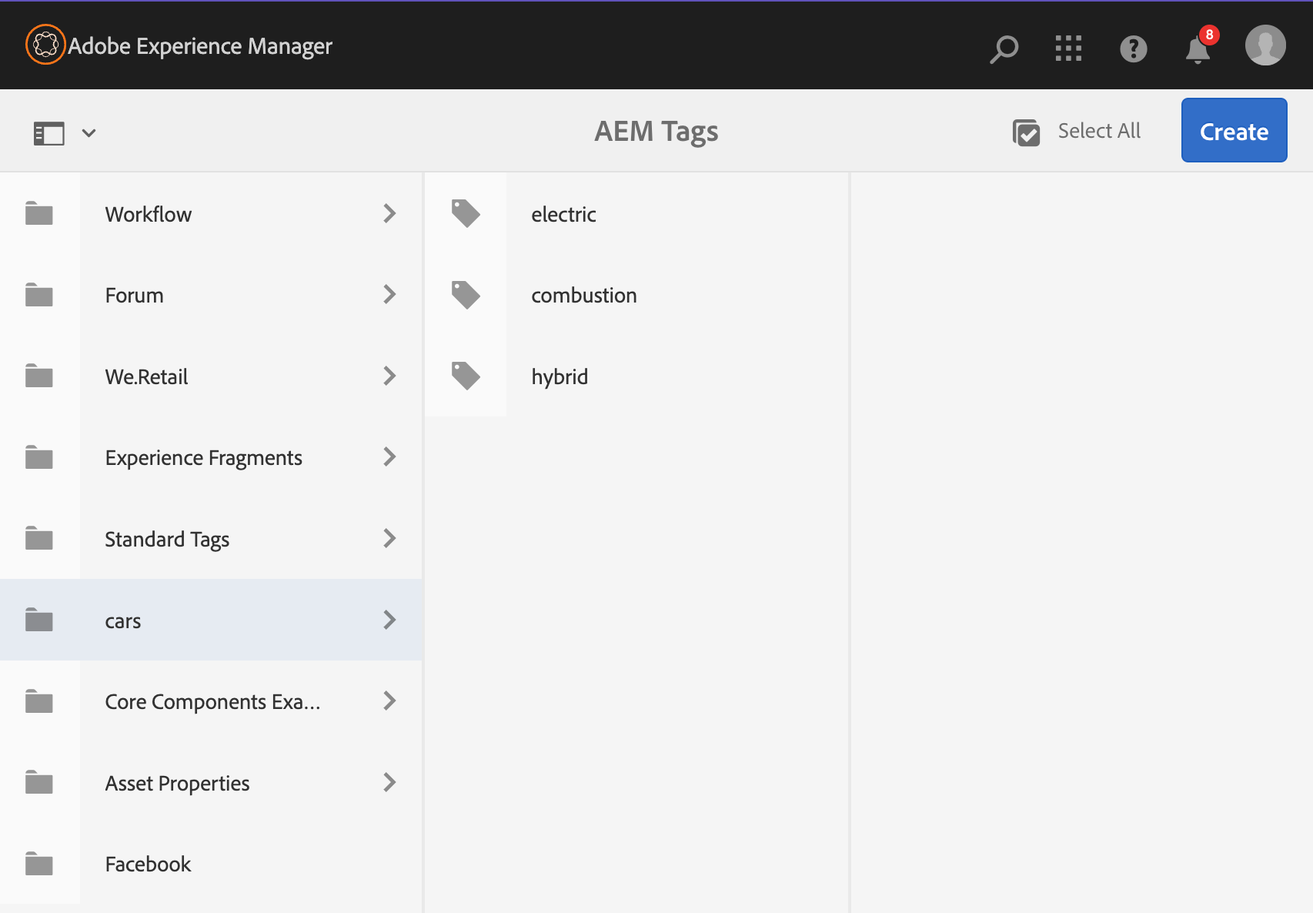1313x913 pixels.
Task: Open the Standard Tags label
Action: point(167,540)
